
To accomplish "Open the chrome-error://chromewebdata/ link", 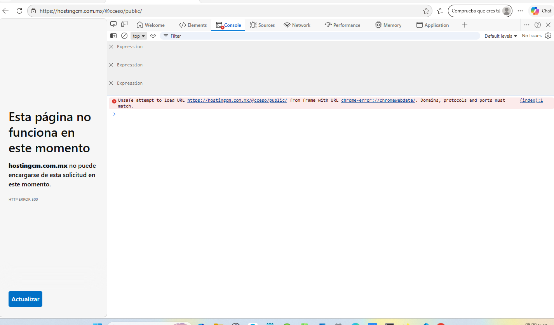I will (378, 100).
